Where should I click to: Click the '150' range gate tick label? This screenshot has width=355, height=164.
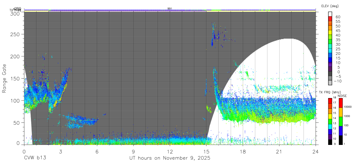point(15,78)
